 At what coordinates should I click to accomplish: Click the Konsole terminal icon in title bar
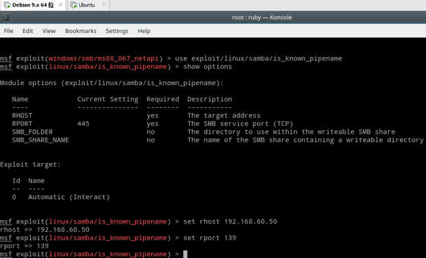point(6,18)
